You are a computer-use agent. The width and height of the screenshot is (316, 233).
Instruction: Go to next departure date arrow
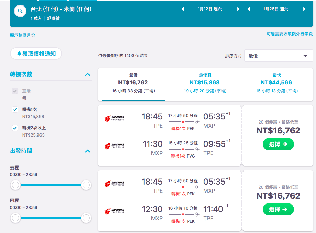click(238, 9)
